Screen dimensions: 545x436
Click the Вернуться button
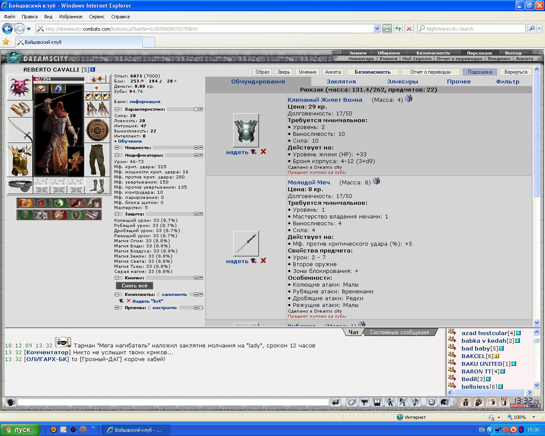pos(516,72)
